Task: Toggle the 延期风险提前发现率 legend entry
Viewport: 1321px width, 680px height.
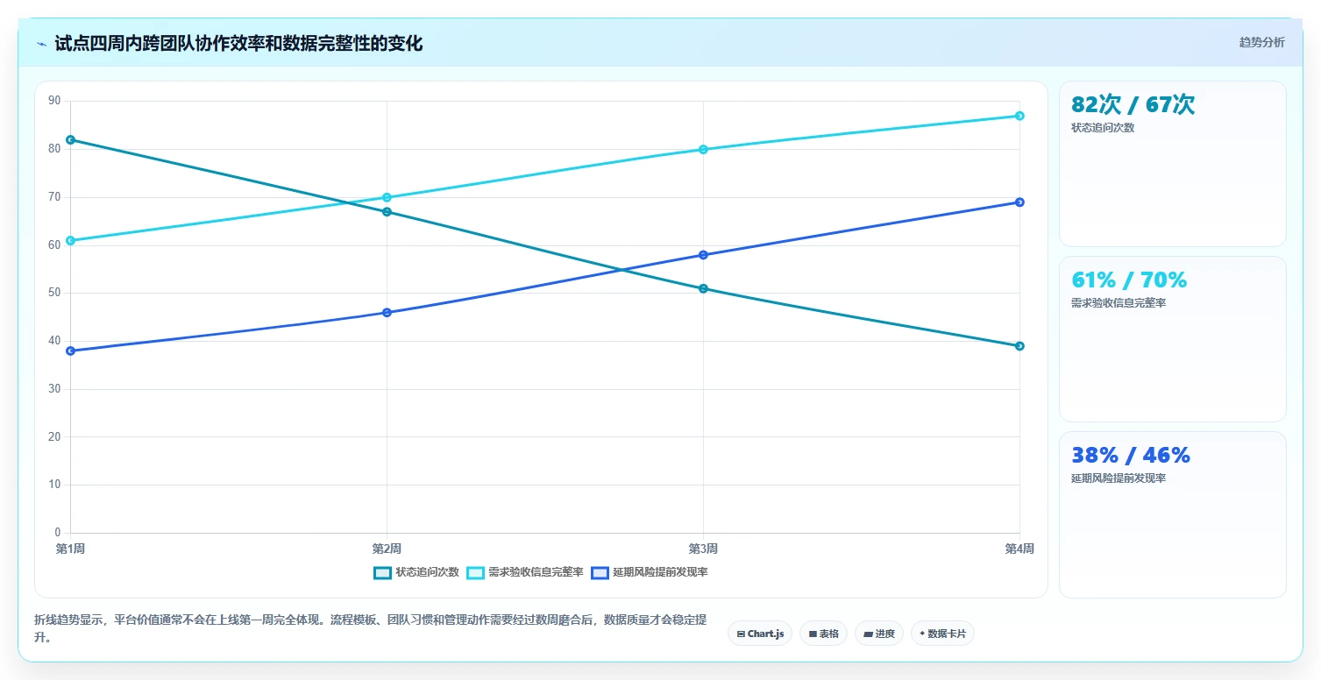Action: [x=650, y=572]
